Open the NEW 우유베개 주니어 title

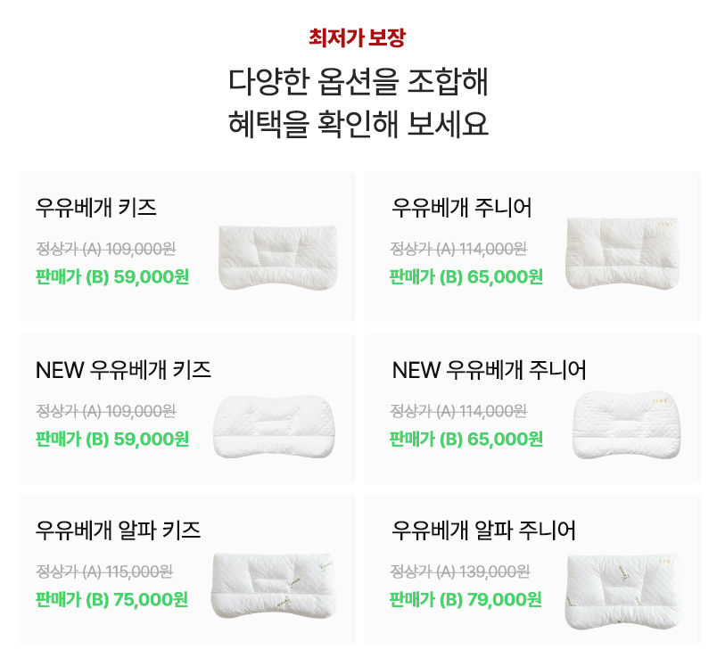(489, 370)
